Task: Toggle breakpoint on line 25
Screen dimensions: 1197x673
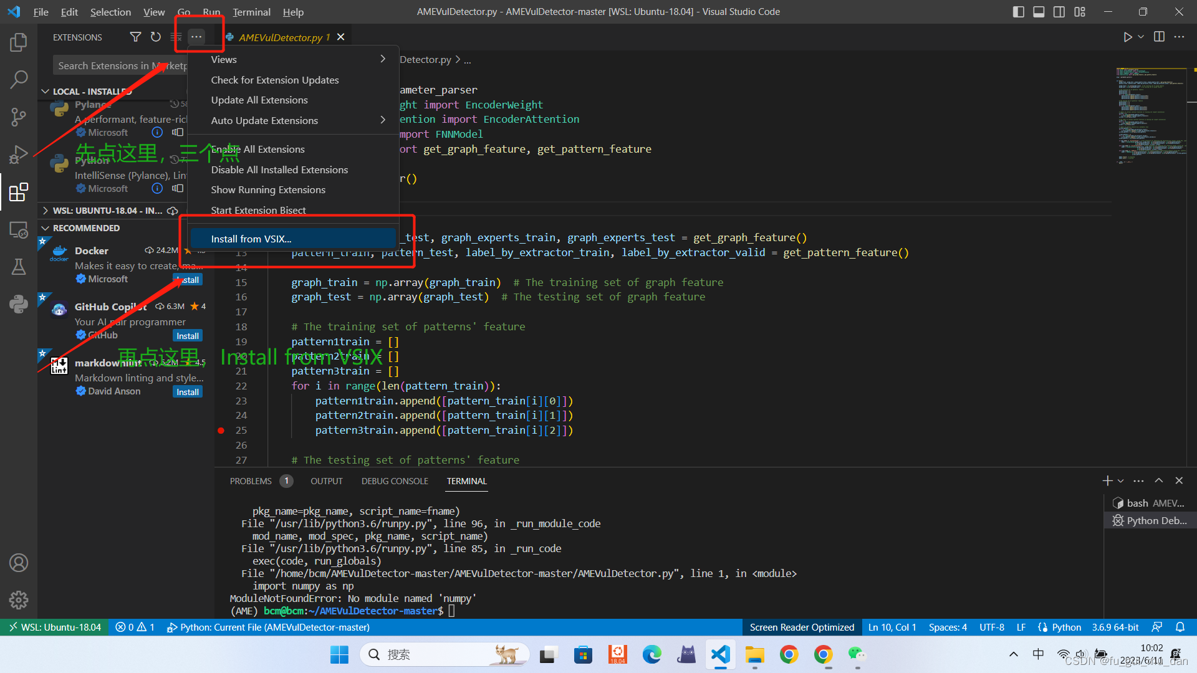Action: point(221,431)
